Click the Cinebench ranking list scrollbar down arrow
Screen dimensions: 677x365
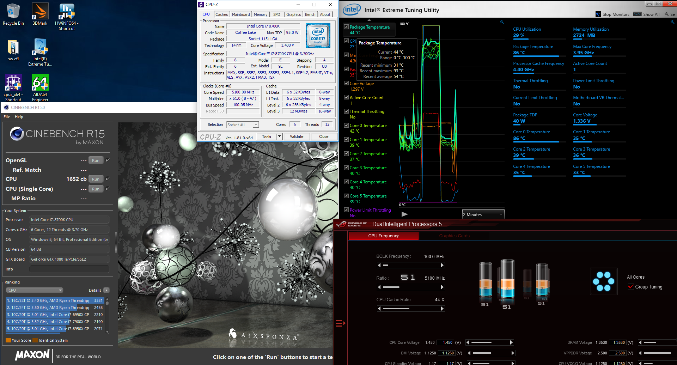click(107, 332)
